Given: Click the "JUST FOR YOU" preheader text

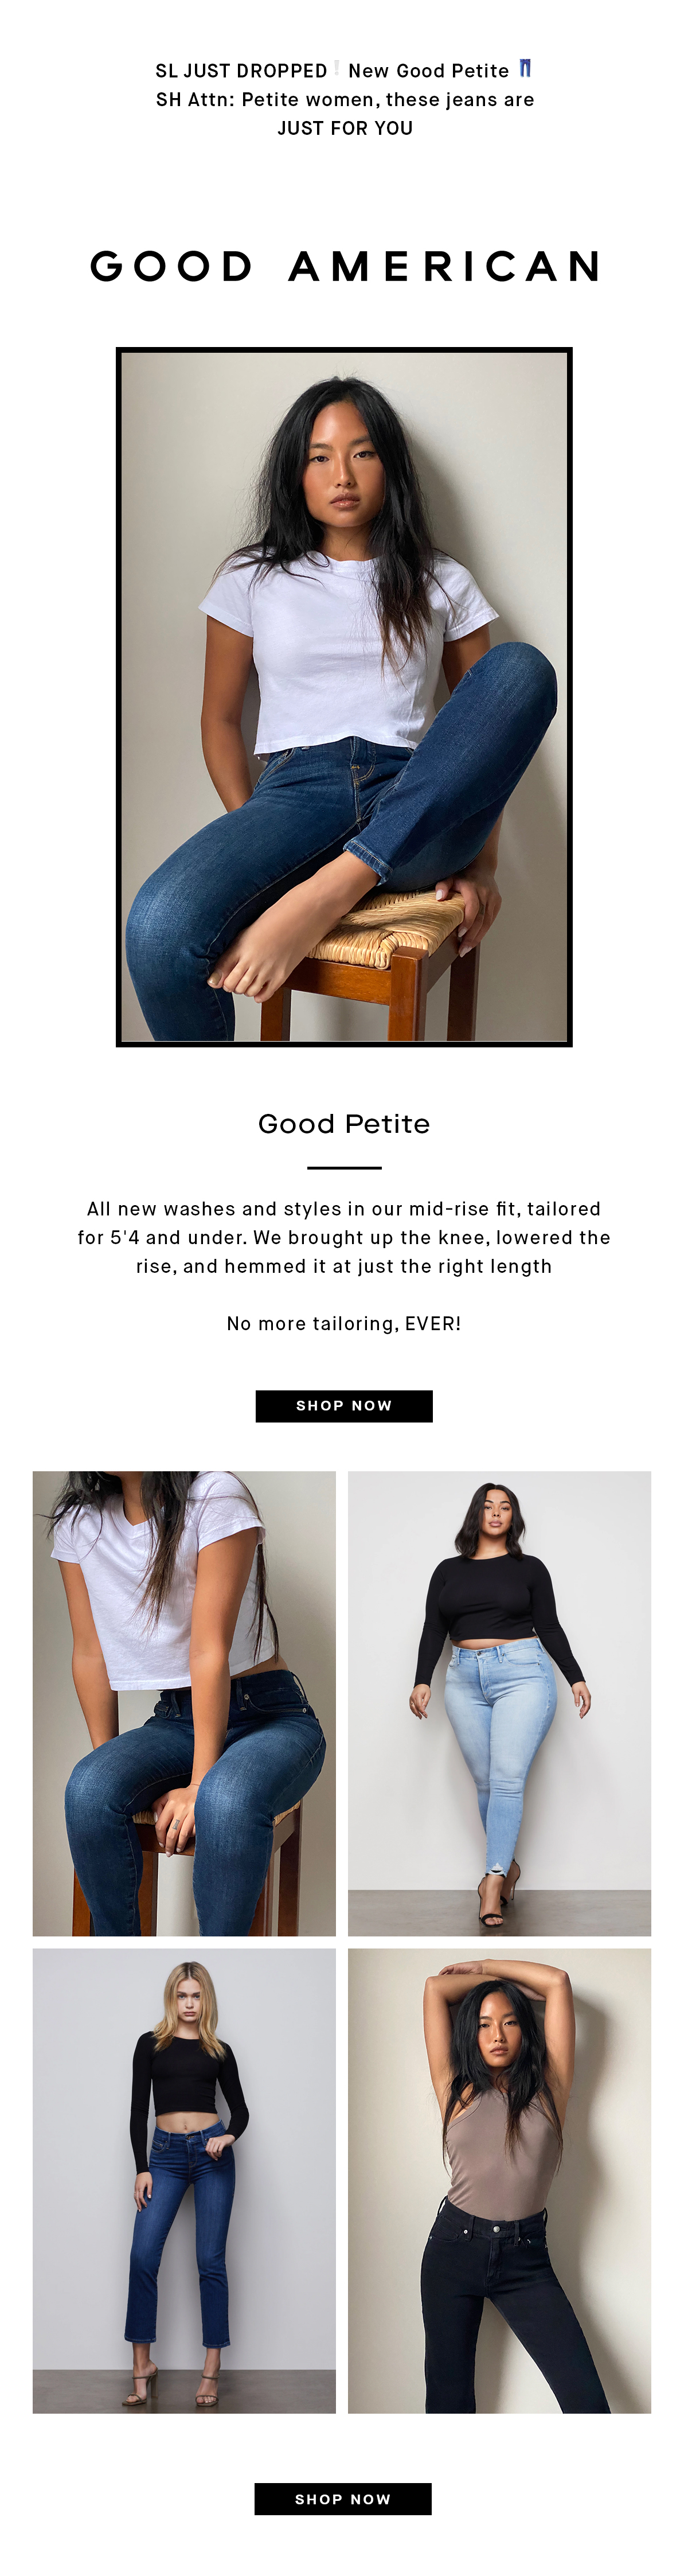Looking at the screenshot, I should click(x=345, y=128).
